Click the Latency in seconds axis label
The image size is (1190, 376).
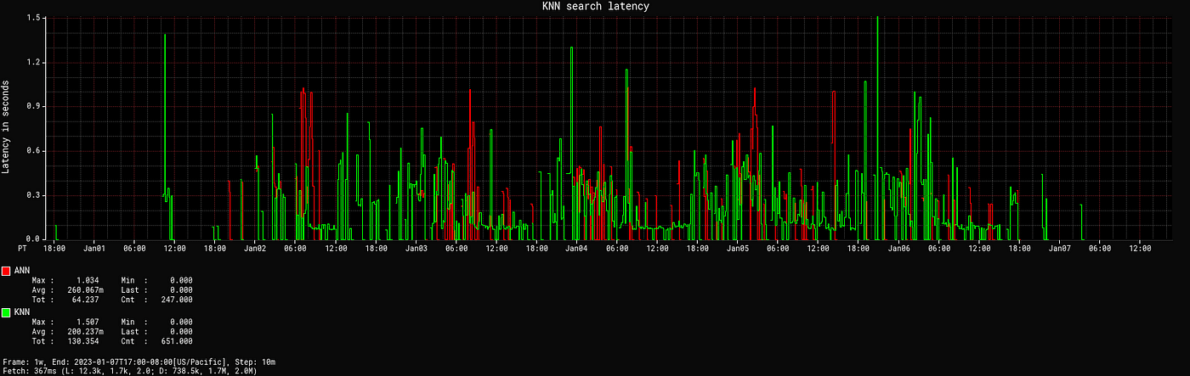[7, 127]
